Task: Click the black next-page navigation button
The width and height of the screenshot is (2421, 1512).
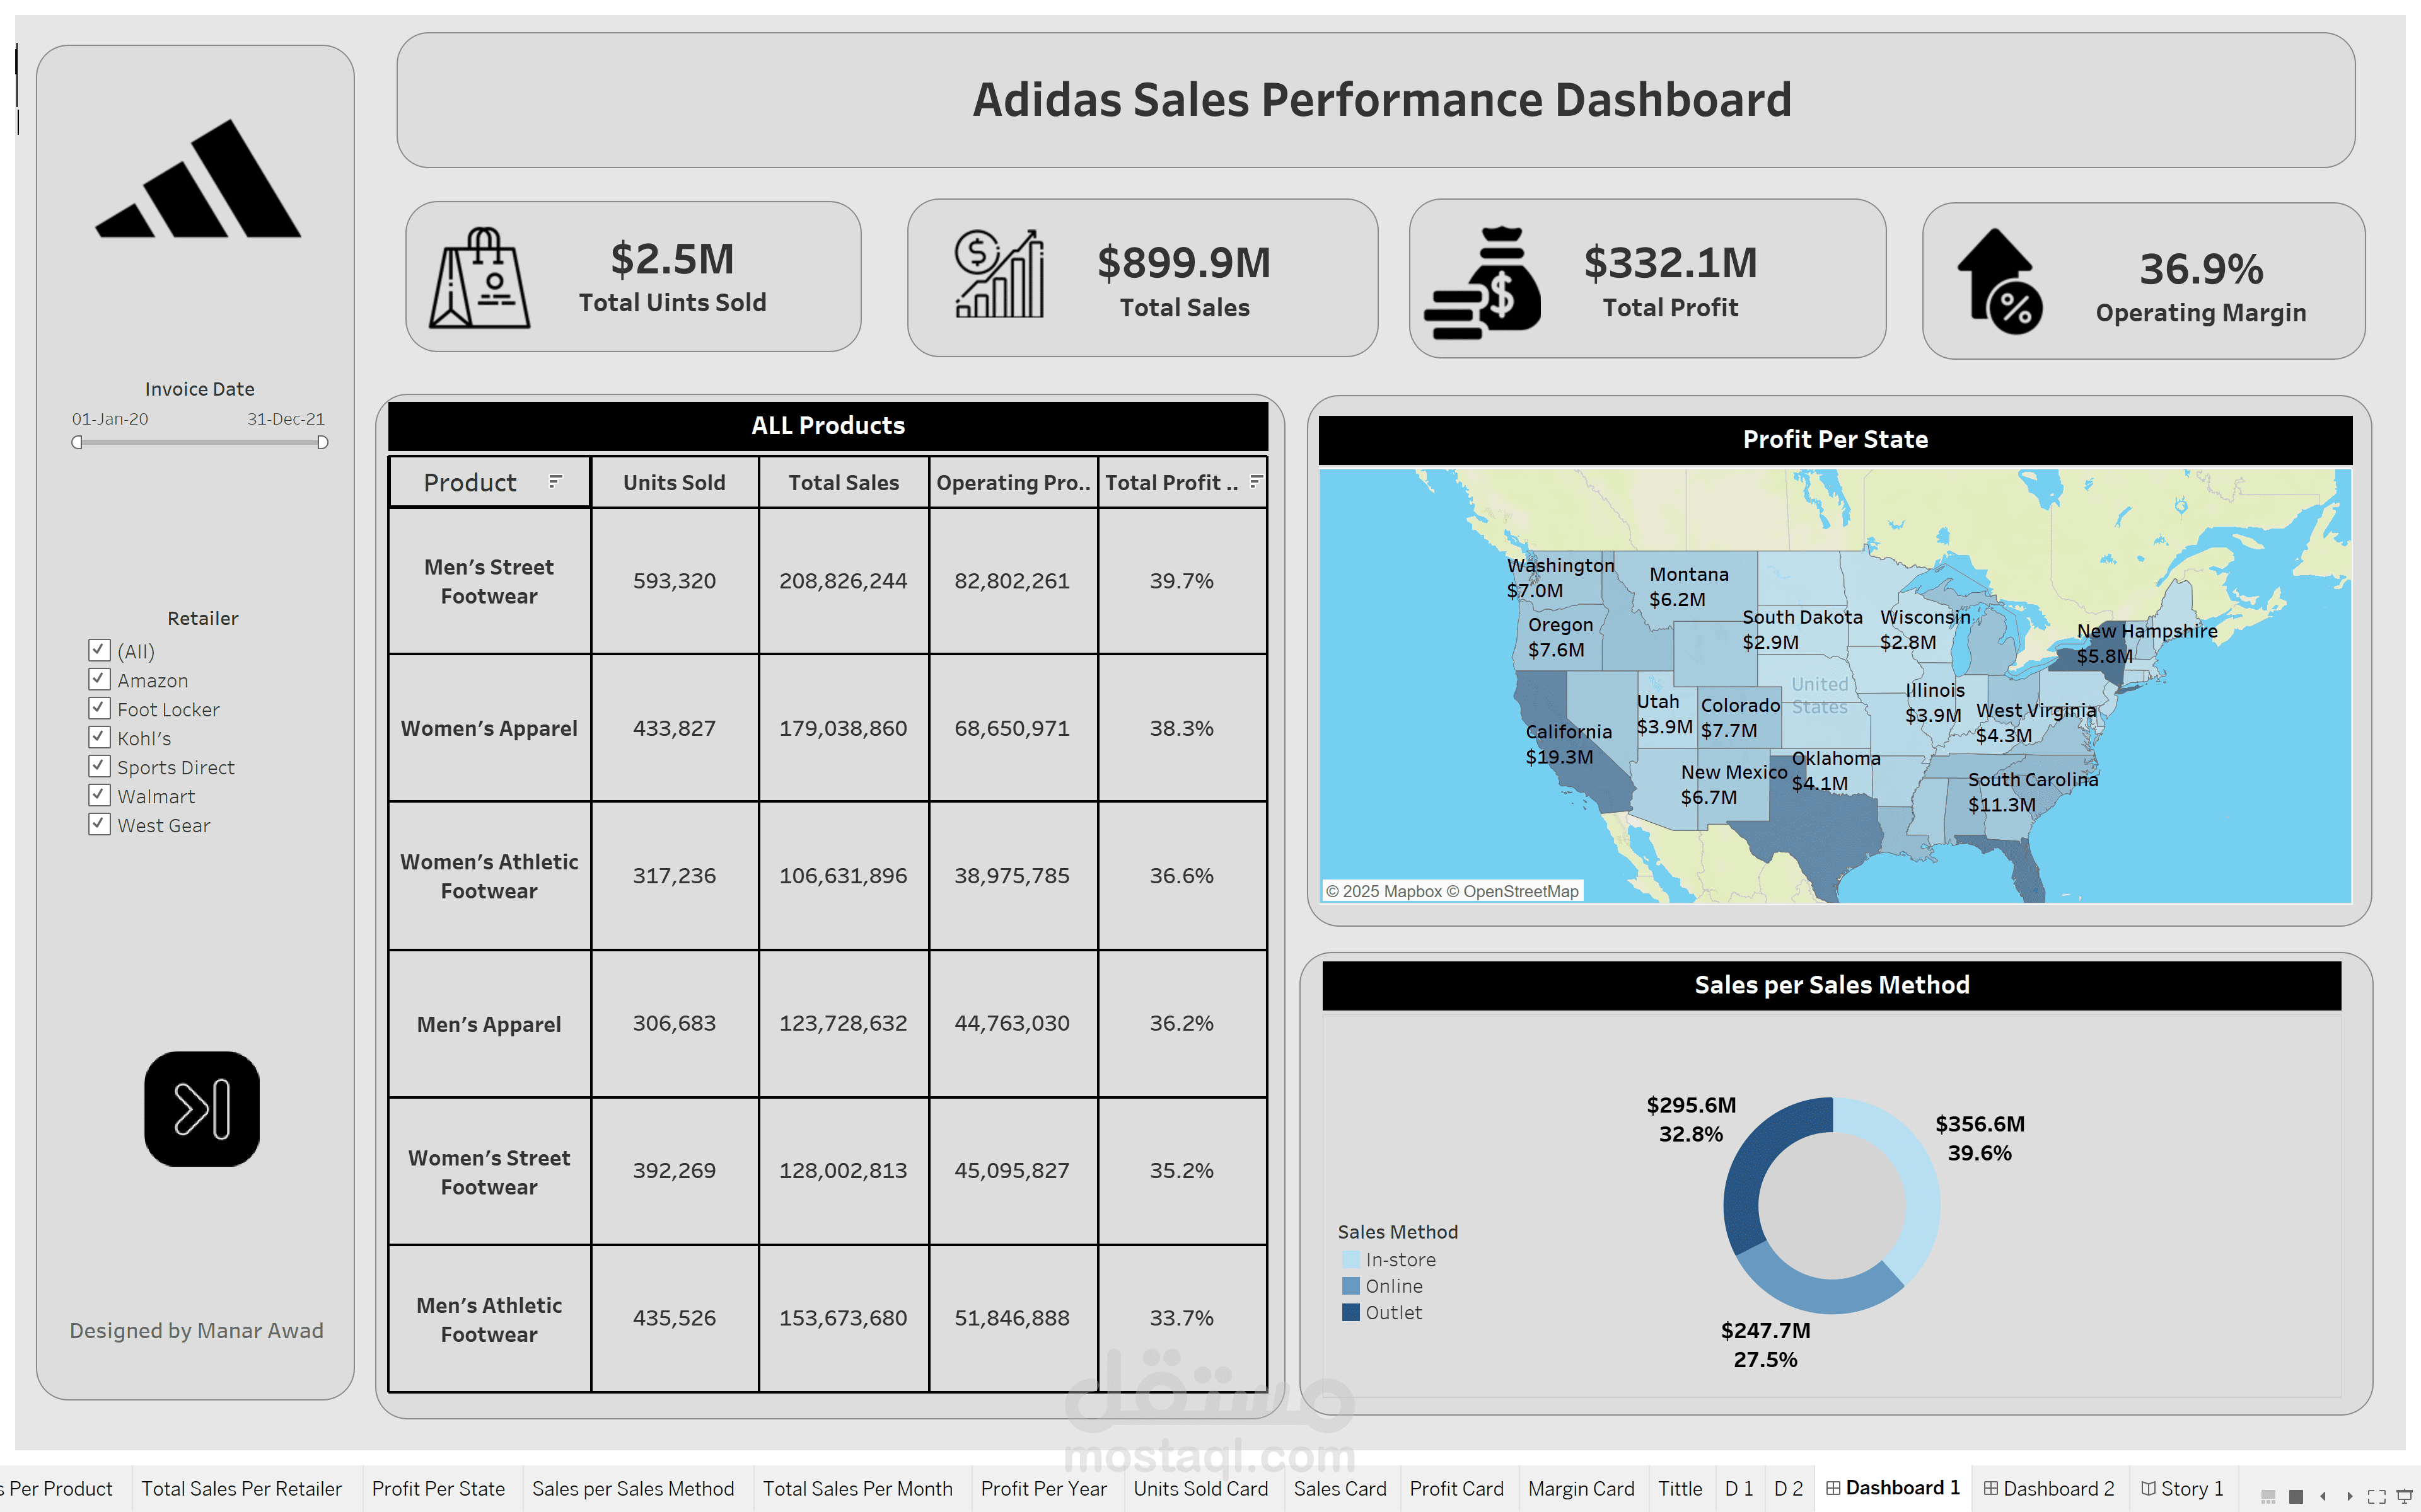Action: 202,1108
